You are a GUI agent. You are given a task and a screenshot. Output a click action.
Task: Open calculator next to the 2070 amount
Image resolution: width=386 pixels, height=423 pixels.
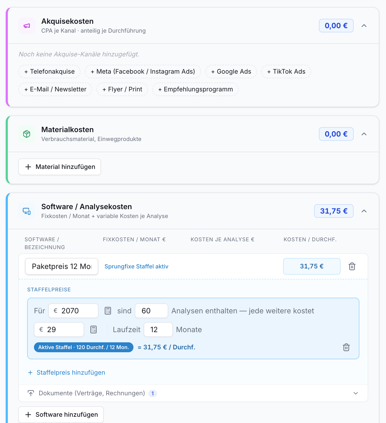pyautogui.click(x=108, y=311)
